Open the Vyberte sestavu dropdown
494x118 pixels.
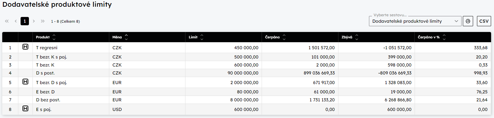tap(415, 21)
